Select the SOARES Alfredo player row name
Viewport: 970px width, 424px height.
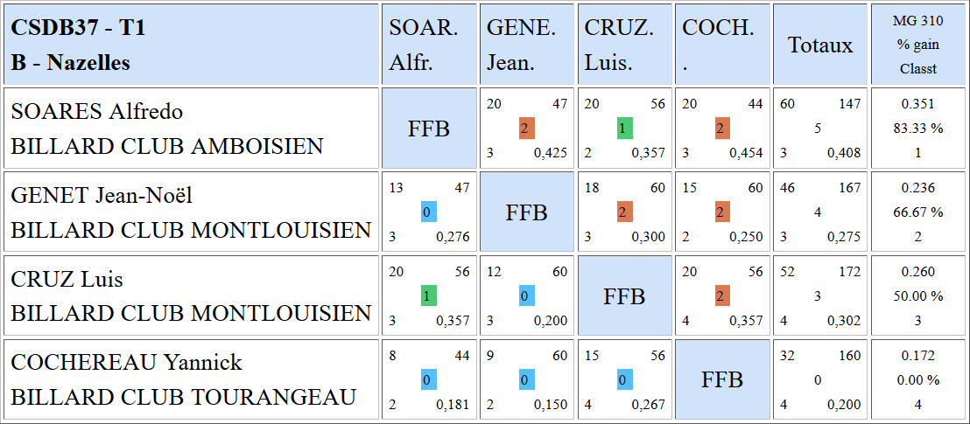(97, 112)
